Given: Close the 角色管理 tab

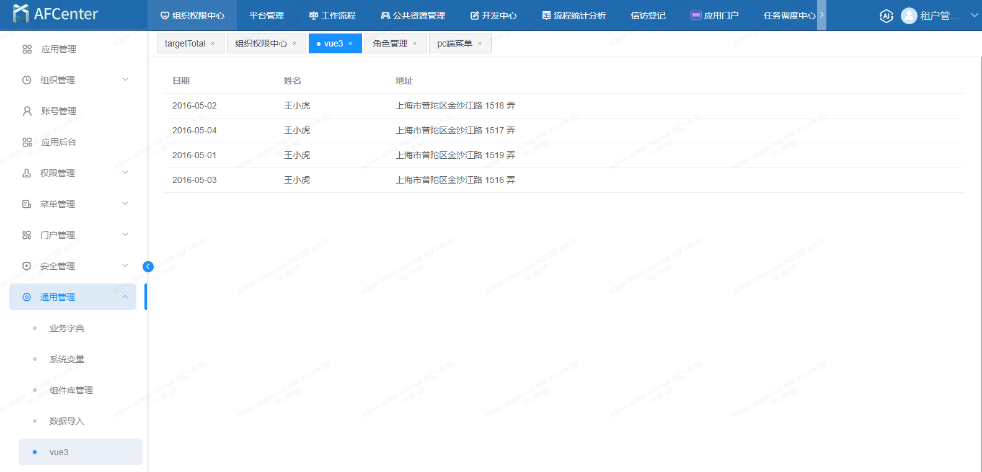Looking at the screenshot, I should point(415,43).
